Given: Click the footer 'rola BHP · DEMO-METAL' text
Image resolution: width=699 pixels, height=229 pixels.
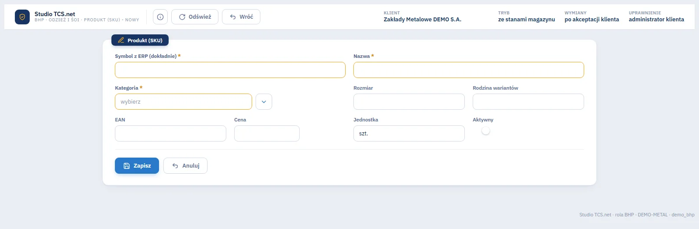Looking at the screenshot, I should click(x=641, y=215).
